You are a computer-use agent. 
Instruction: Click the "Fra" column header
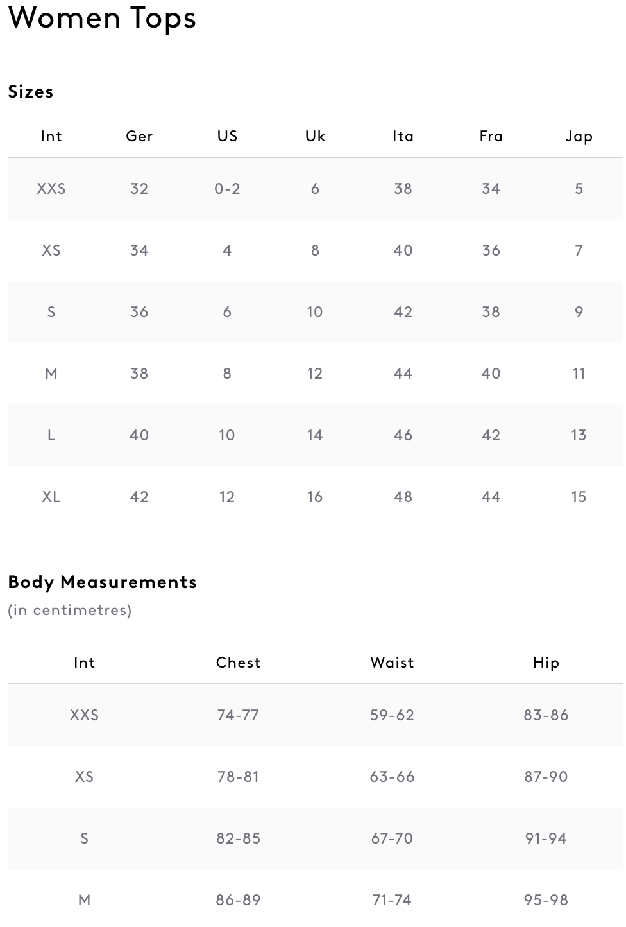[x=491, y=136]
